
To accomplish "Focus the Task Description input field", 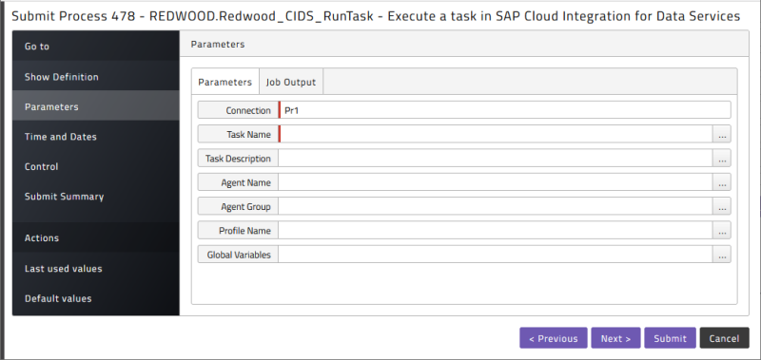I will pos(496,159).
